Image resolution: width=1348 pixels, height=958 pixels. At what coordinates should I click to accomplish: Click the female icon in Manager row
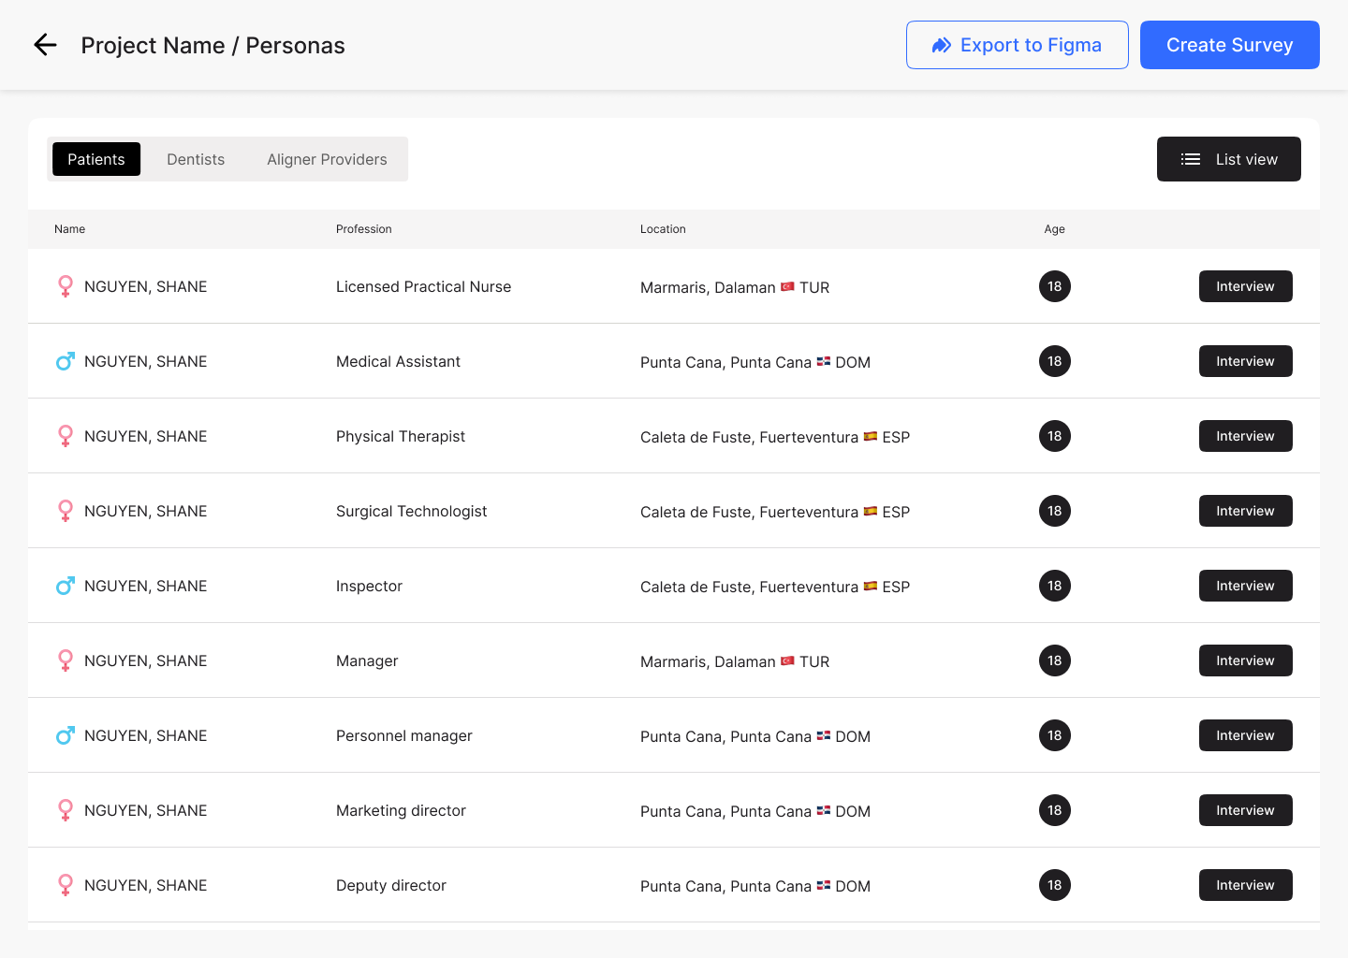(66, 660)
